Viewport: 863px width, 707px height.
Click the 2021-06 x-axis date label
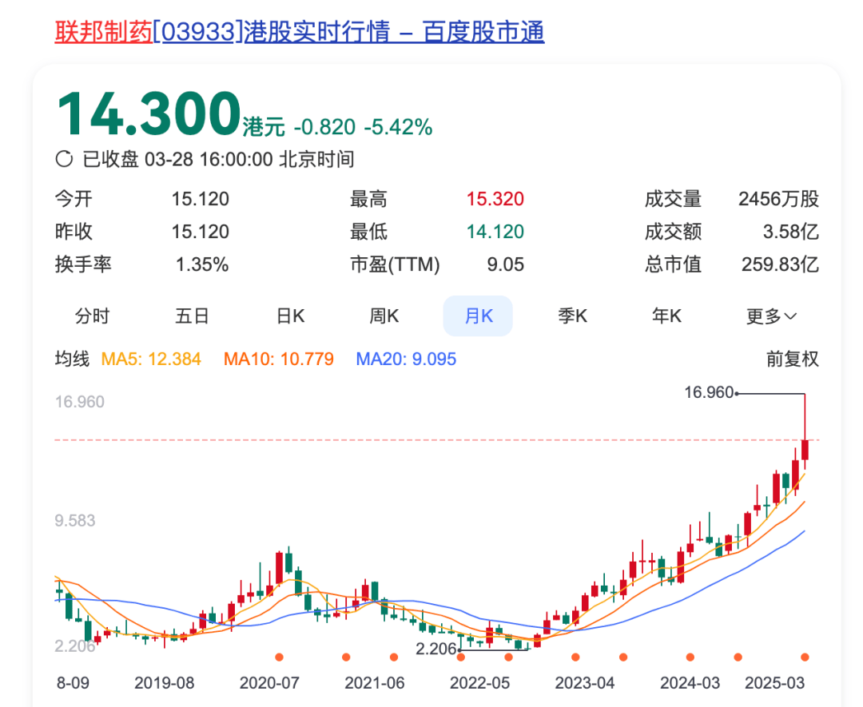[374, 683]
